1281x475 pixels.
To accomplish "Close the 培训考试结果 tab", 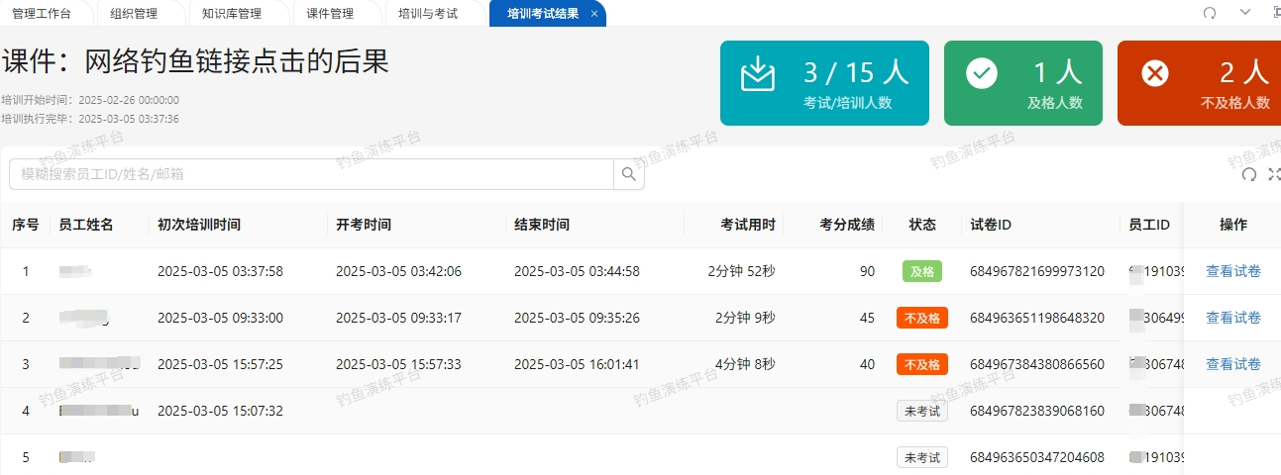I will [593, 14].
